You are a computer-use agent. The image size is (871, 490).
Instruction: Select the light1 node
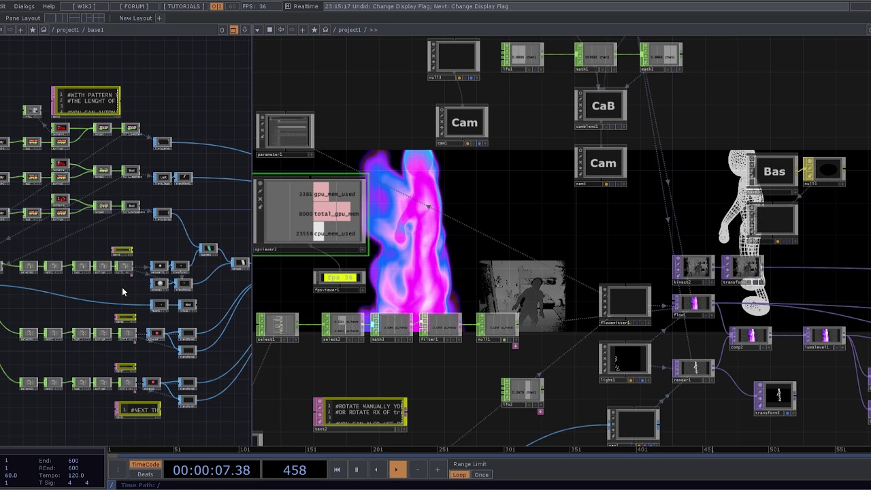tap(625, 362)
